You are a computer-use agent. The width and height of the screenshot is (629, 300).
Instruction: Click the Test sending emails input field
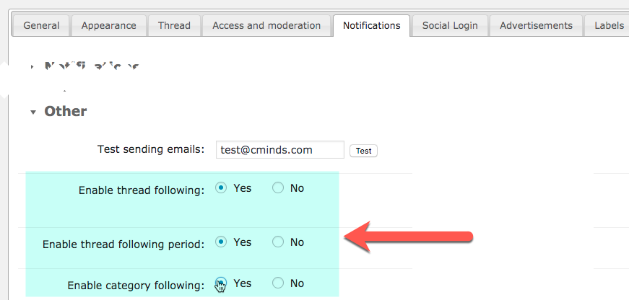280,150
